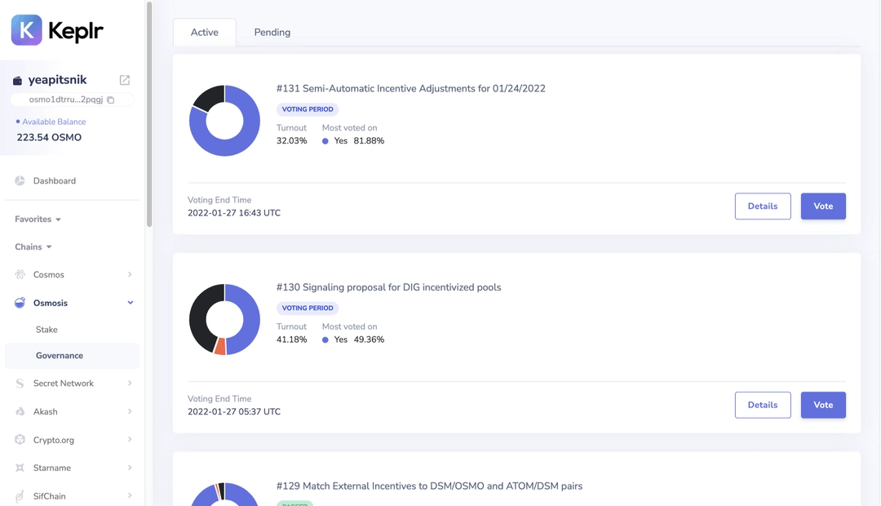The width and height of the screenshot is (881, 506).
Task: Switch to the Pending tab
Action: 272,33
